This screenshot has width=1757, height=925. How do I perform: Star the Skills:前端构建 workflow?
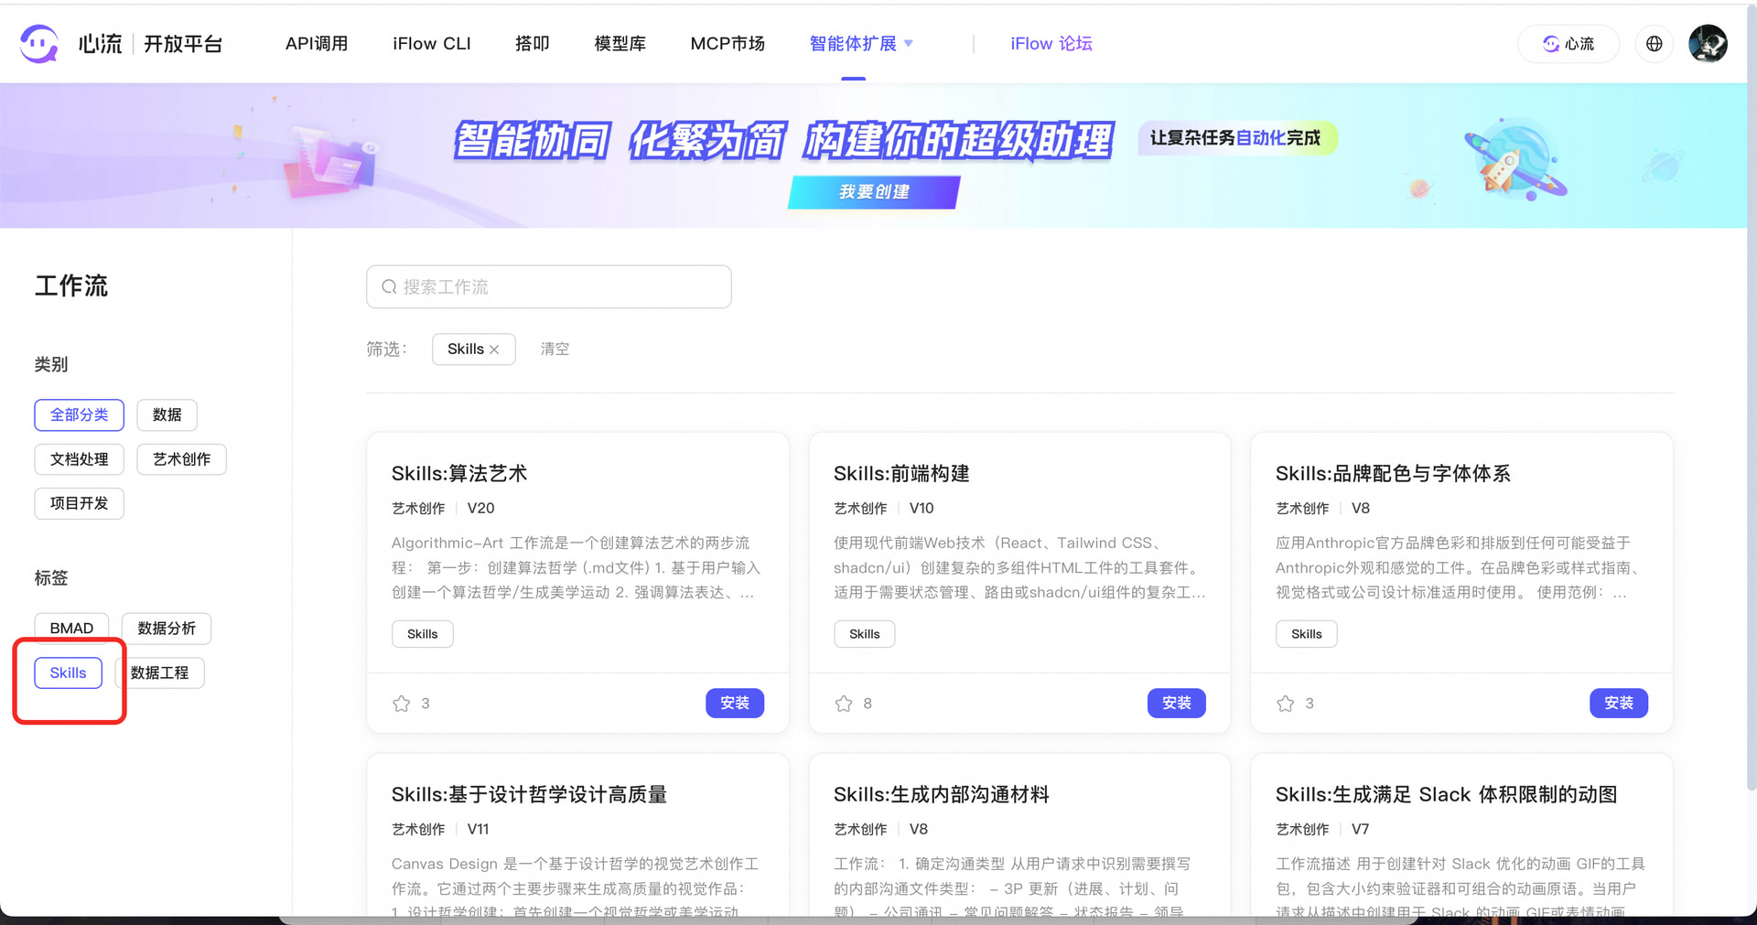pos(842,704)
